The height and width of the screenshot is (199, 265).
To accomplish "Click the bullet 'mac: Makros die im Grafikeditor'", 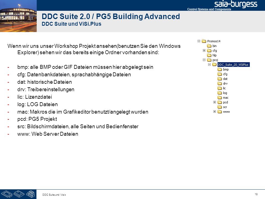I will 83,112.
